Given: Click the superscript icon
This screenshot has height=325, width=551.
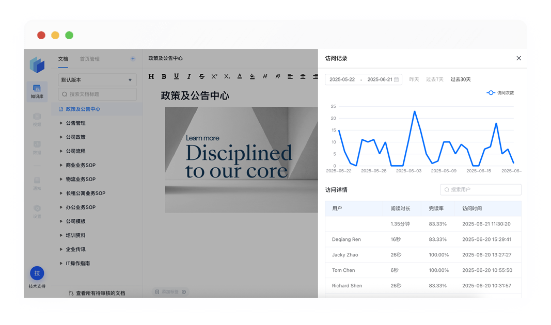Looking at the screenshot, I should tap(214, 76).
